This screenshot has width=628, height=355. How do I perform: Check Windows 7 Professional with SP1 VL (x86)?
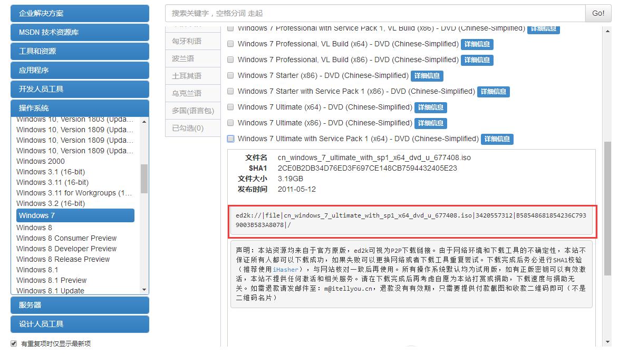(230, 28)
